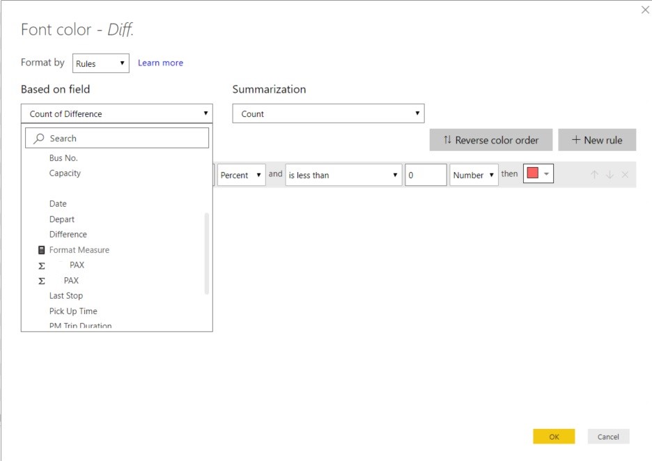Move the rule up with arrow icon
The image size is (652, 461).
click(x=595, y=175)
